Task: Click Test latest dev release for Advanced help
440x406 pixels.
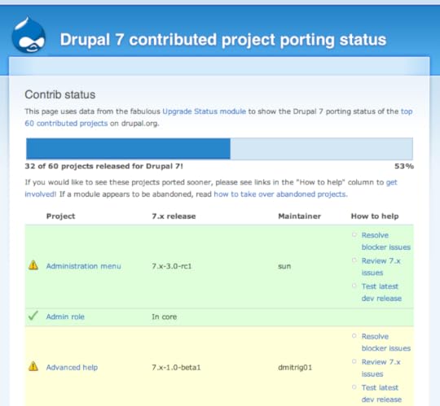Action: 381,394
